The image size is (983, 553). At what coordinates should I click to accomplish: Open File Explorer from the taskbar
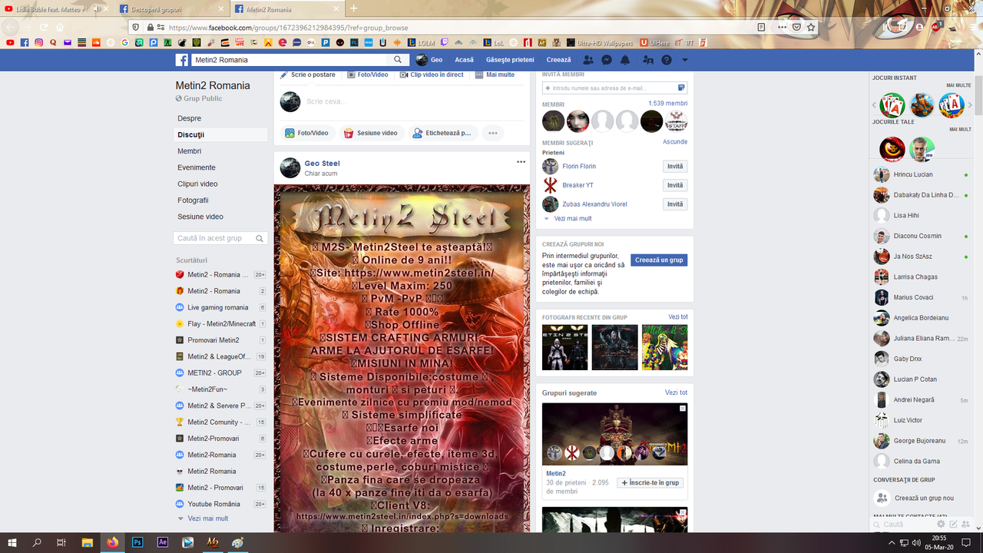click(x=88, y=542)
